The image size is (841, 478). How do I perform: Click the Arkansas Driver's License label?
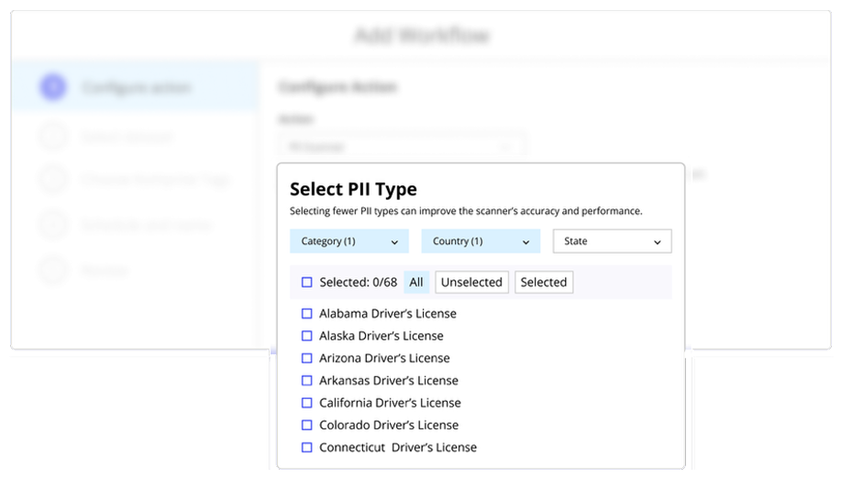point(389,381)
